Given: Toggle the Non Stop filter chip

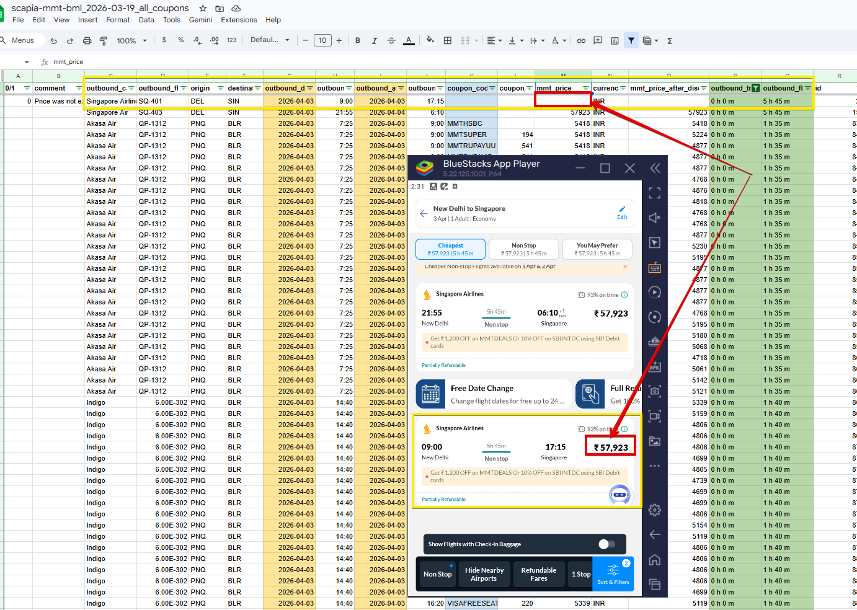Looking at the screenshot, I should [x=437, y=574].
